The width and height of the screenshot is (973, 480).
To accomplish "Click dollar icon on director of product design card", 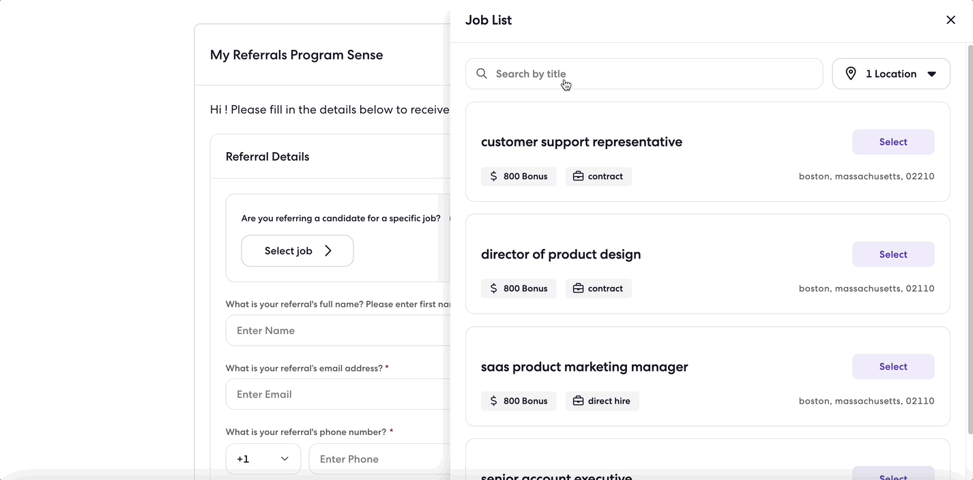I will [494, 288].
